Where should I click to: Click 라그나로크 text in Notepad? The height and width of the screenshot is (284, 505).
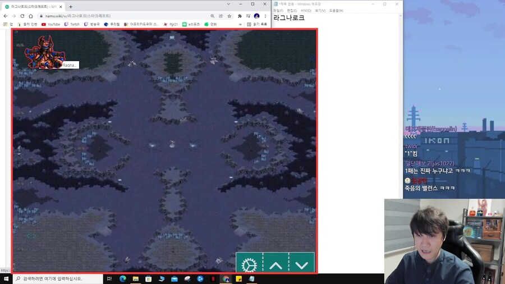(x=289, y=18)
